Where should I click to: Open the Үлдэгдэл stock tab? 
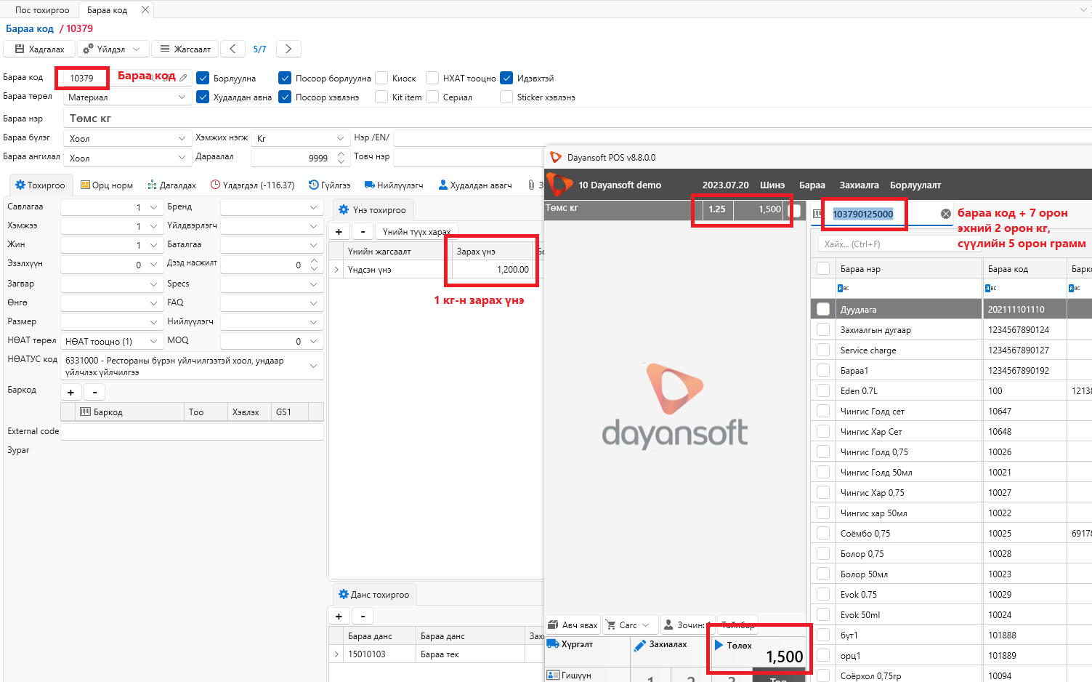click(253, 185)
